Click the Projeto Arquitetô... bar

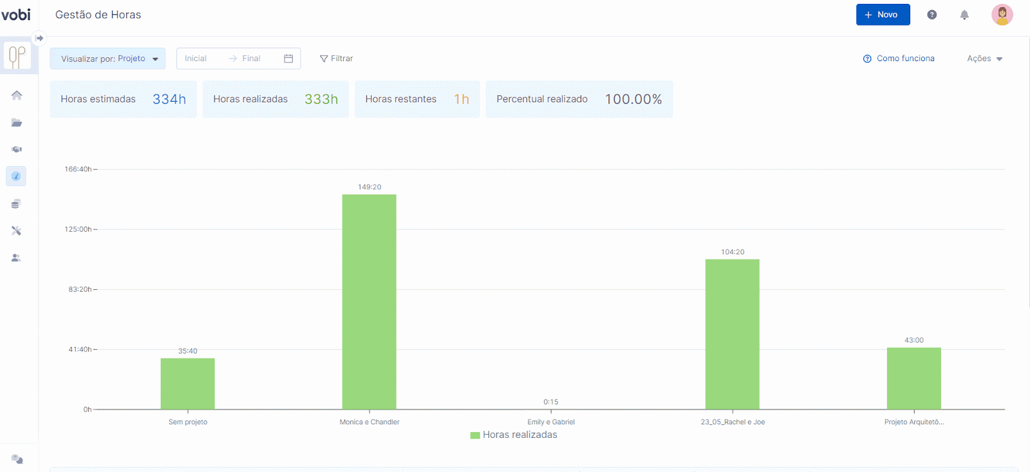click(913, 379)
